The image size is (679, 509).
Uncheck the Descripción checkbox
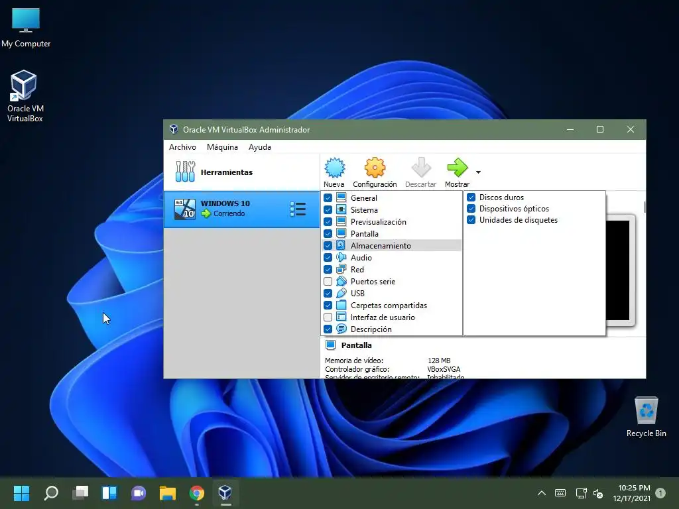[328, 329]
